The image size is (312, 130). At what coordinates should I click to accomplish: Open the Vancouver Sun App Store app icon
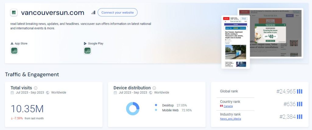coord(14,51)
